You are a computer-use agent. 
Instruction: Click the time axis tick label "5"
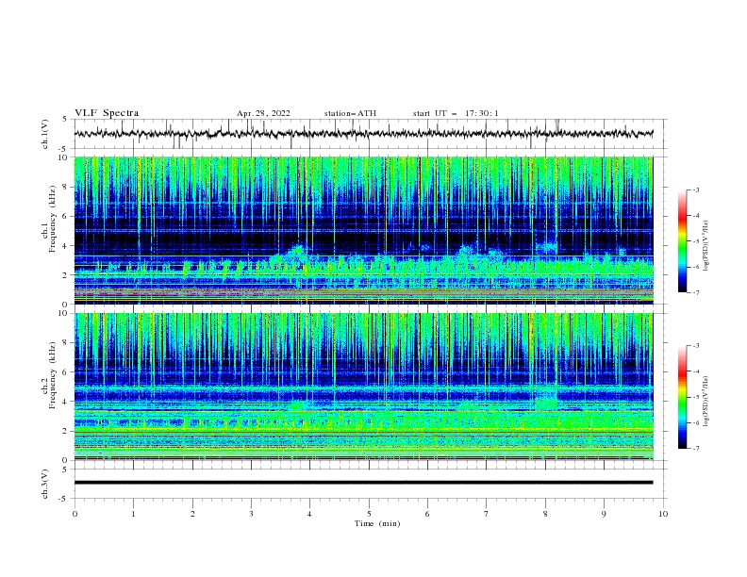tap(369, 514)
